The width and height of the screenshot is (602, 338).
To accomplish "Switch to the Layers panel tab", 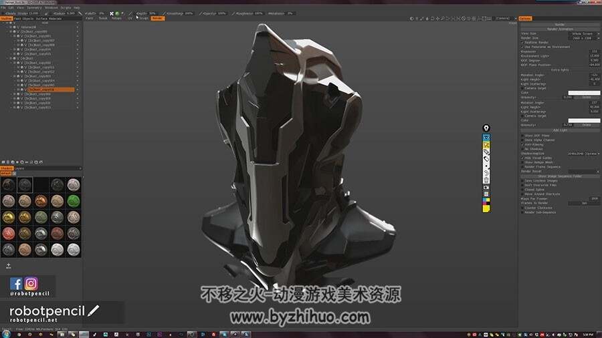I will pyautogui.click(x=19, y=168).
